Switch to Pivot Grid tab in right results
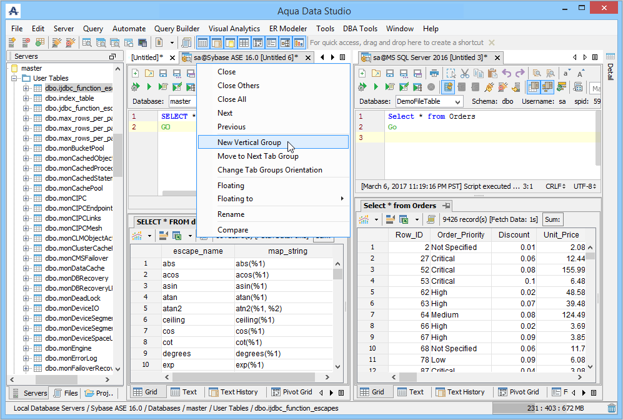Viewport: 623px width, 420px height. pos(518,392)
